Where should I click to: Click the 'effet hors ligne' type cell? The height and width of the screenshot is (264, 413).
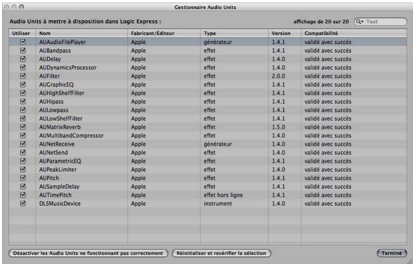click(223, 195)
